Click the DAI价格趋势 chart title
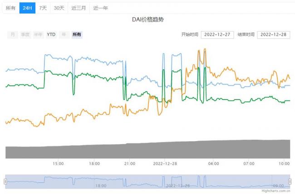 pos(148,19)
